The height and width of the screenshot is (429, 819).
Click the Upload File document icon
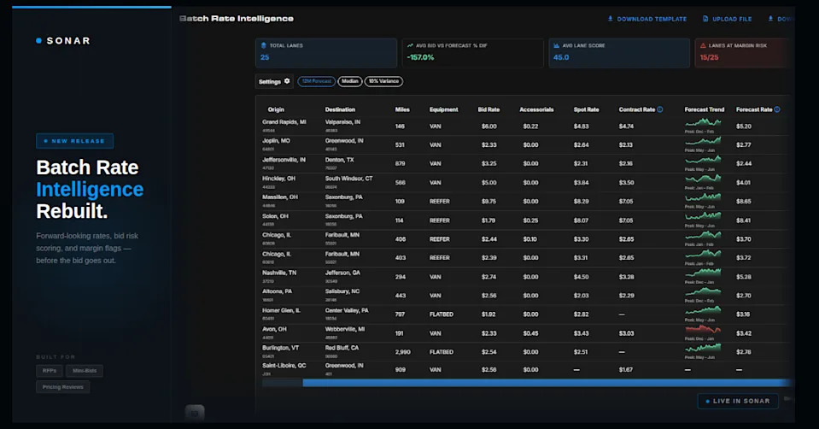pos(705,18)
